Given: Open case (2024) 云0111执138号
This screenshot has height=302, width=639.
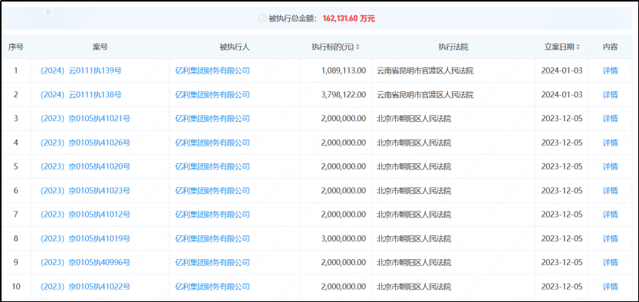Looking at the screenshot, I should [81, 95].
